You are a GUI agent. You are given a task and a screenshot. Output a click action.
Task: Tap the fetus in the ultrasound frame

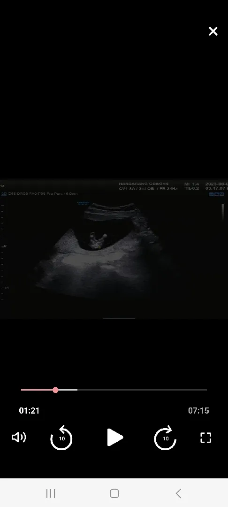pyautogui.click(x=98, y=241)
